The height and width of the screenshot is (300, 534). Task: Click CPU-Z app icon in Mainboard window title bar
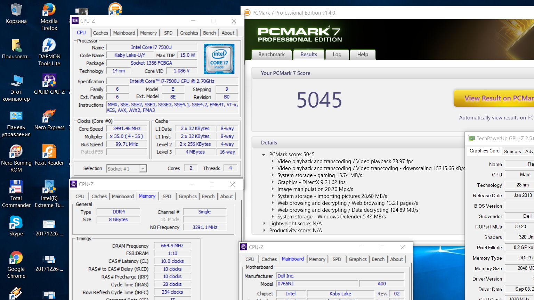(244, 247)
